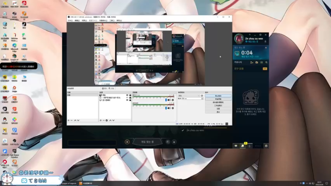331x186 pixels.
Task: Toggle the microphone icon beside summoner name
Action: [265, 42]
